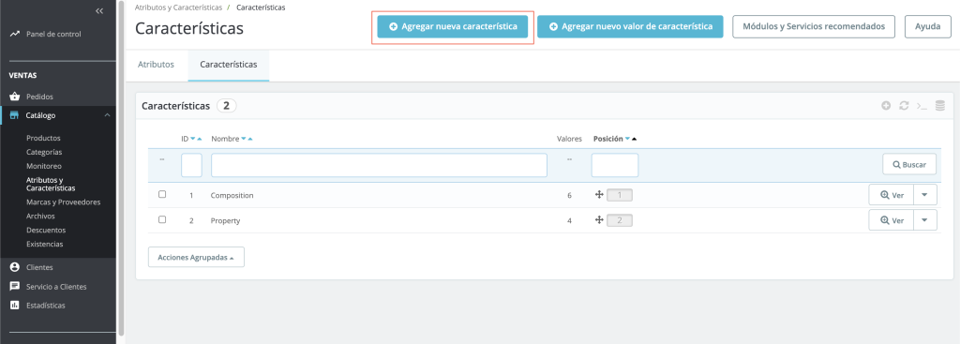Switch to the Atributos tab
This screenshot has height=344, width=960.
pos(157,65)
